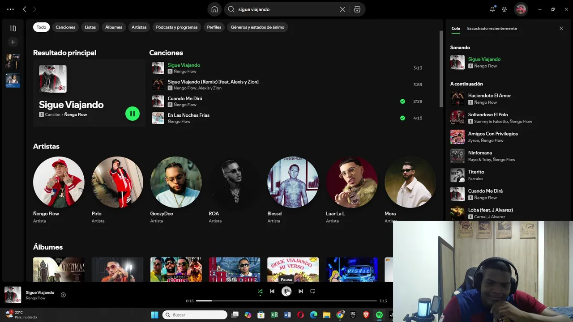Open the profile avatar menu
Screen dimensions: 573x322
521,9
